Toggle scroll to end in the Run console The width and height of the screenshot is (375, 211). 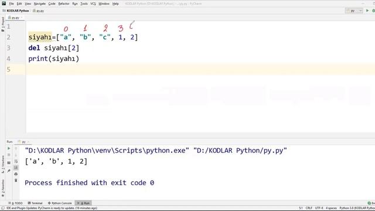(x=16, y=168)
